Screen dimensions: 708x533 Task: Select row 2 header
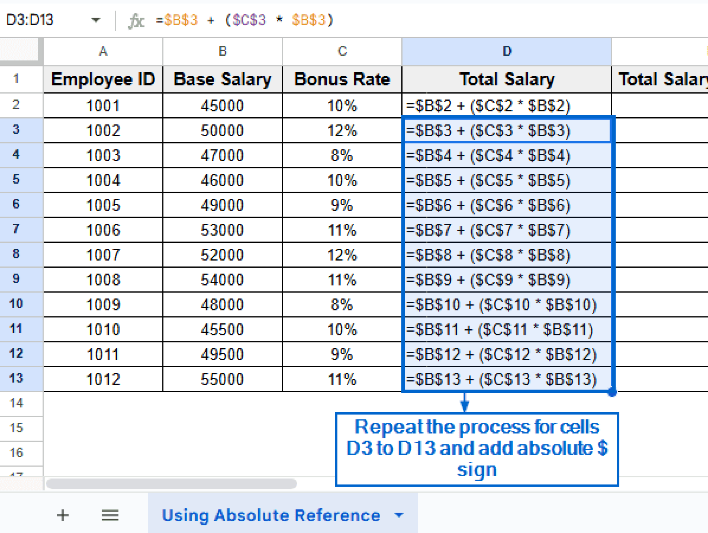coord(17,105)
